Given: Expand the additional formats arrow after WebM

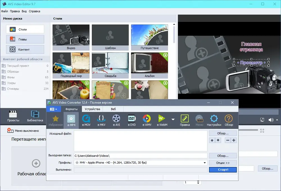Looking at the screenshot, I should click(x=173, y=119).
